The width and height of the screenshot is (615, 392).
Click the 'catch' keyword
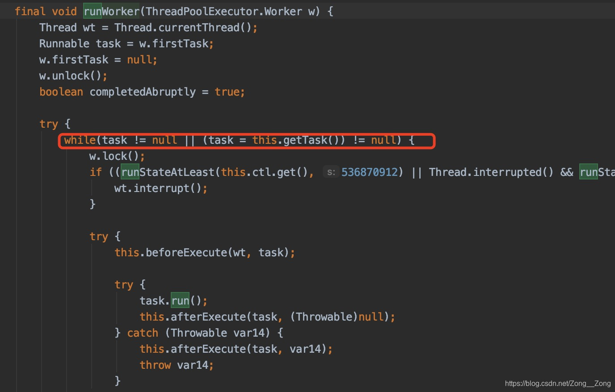(143, 333)
